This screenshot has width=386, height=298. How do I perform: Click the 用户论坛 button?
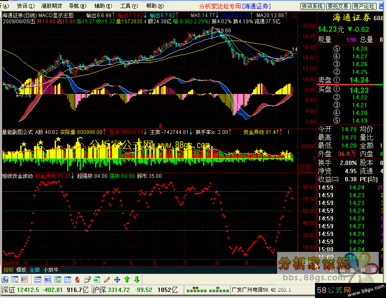click(x=364, y=6)
